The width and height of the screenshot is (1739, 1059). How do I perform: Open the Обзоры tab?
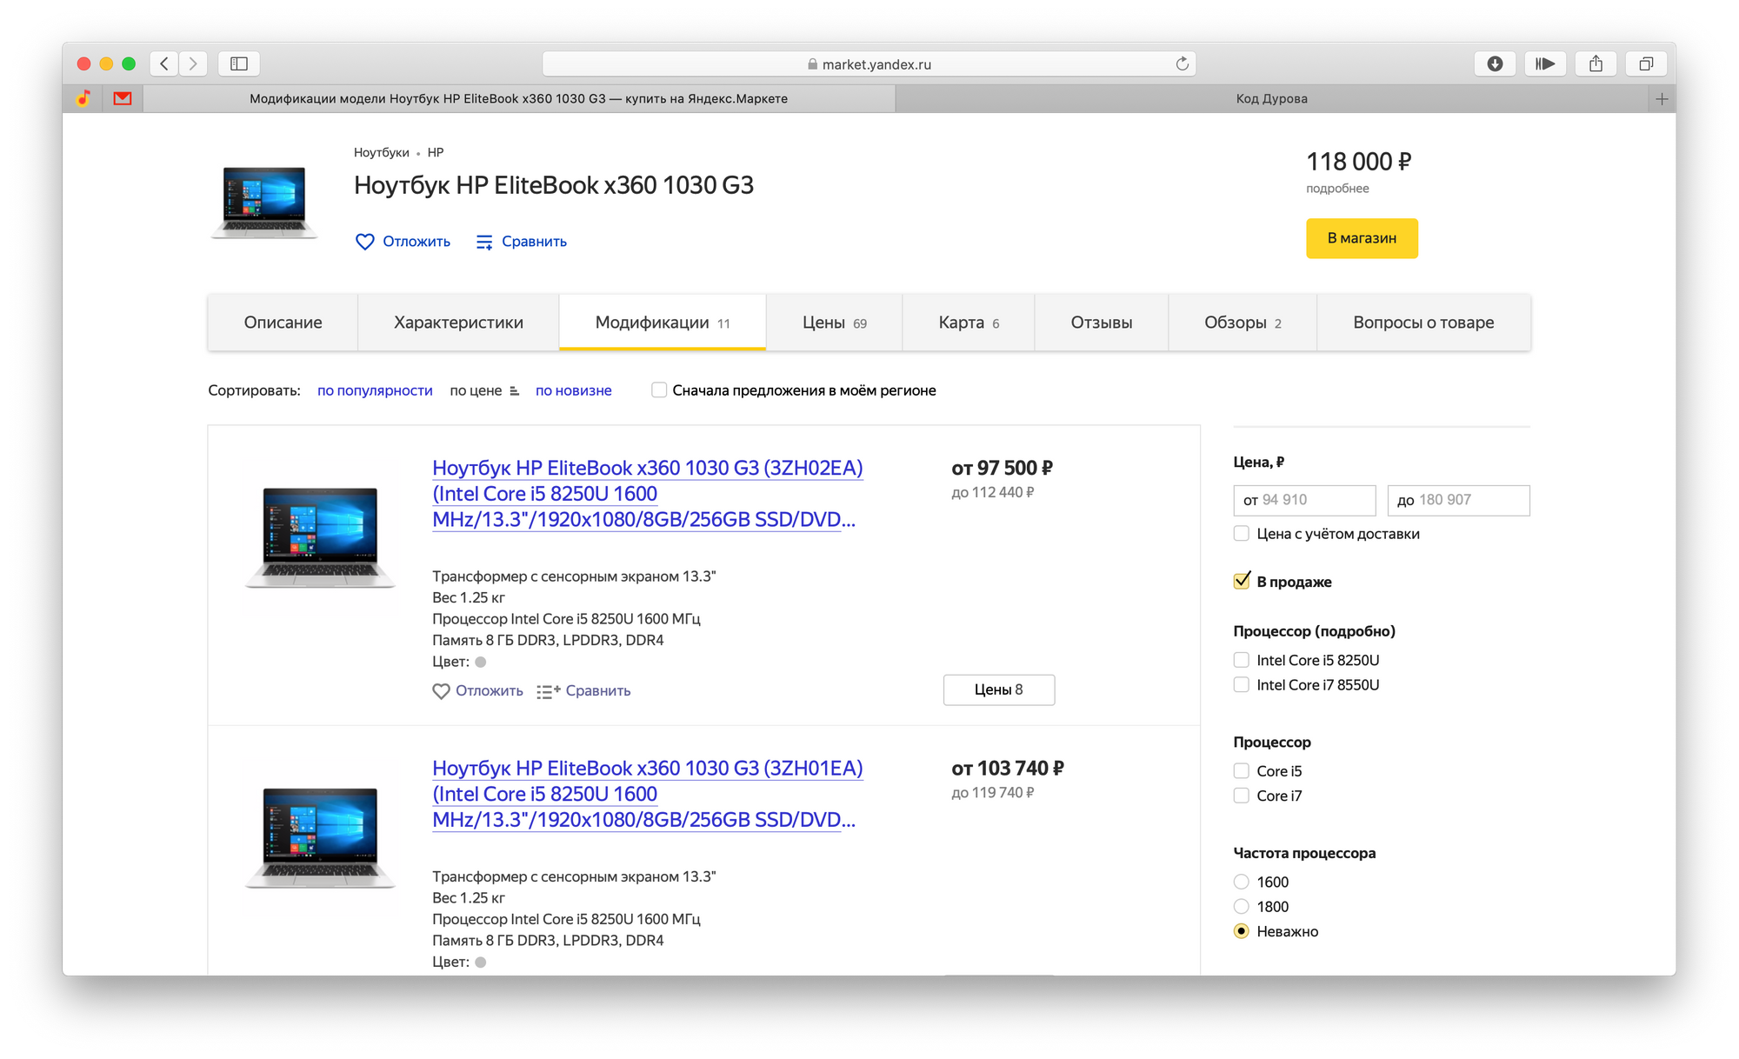click(1243, 323)
